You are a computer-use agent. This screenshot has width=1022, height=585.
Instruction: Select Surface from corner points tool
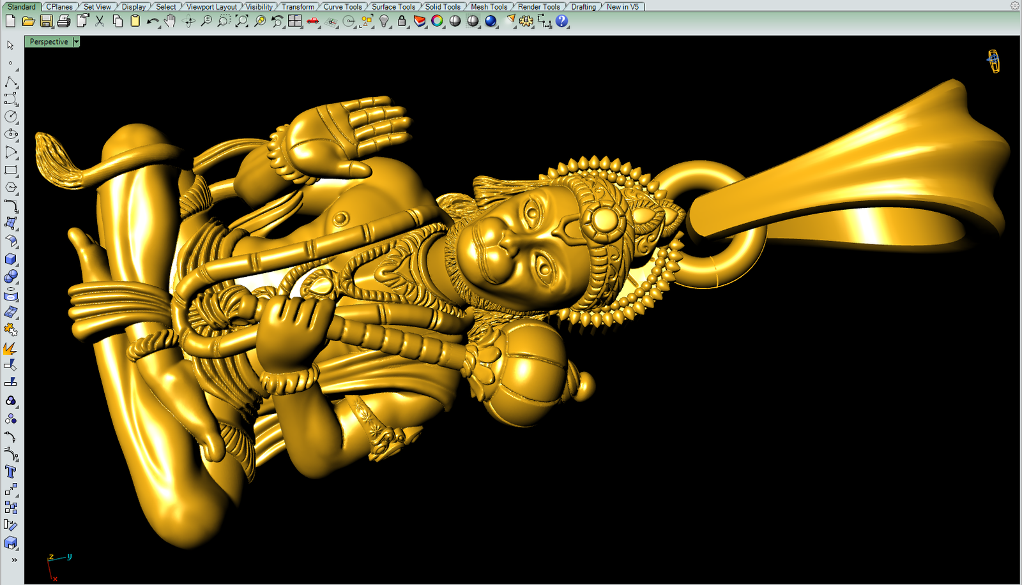(x=11, y=223)
